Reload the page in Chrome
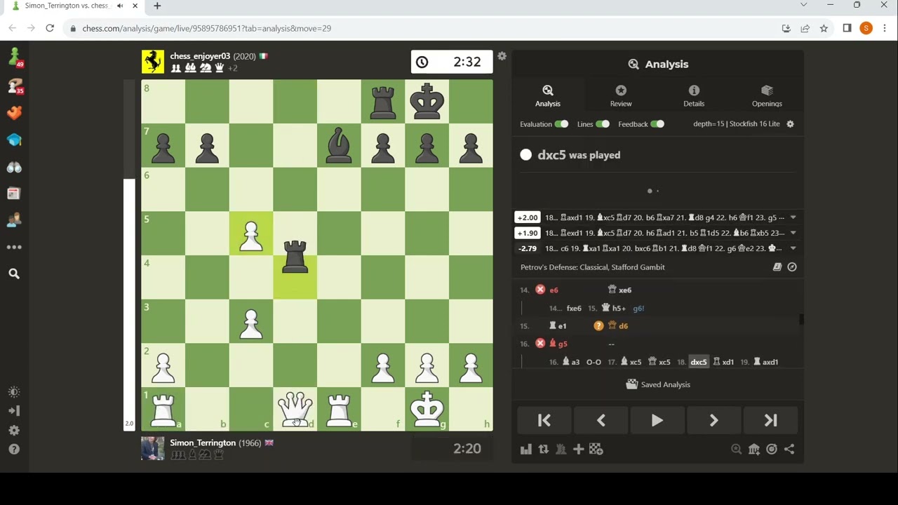 click(50, 28)
